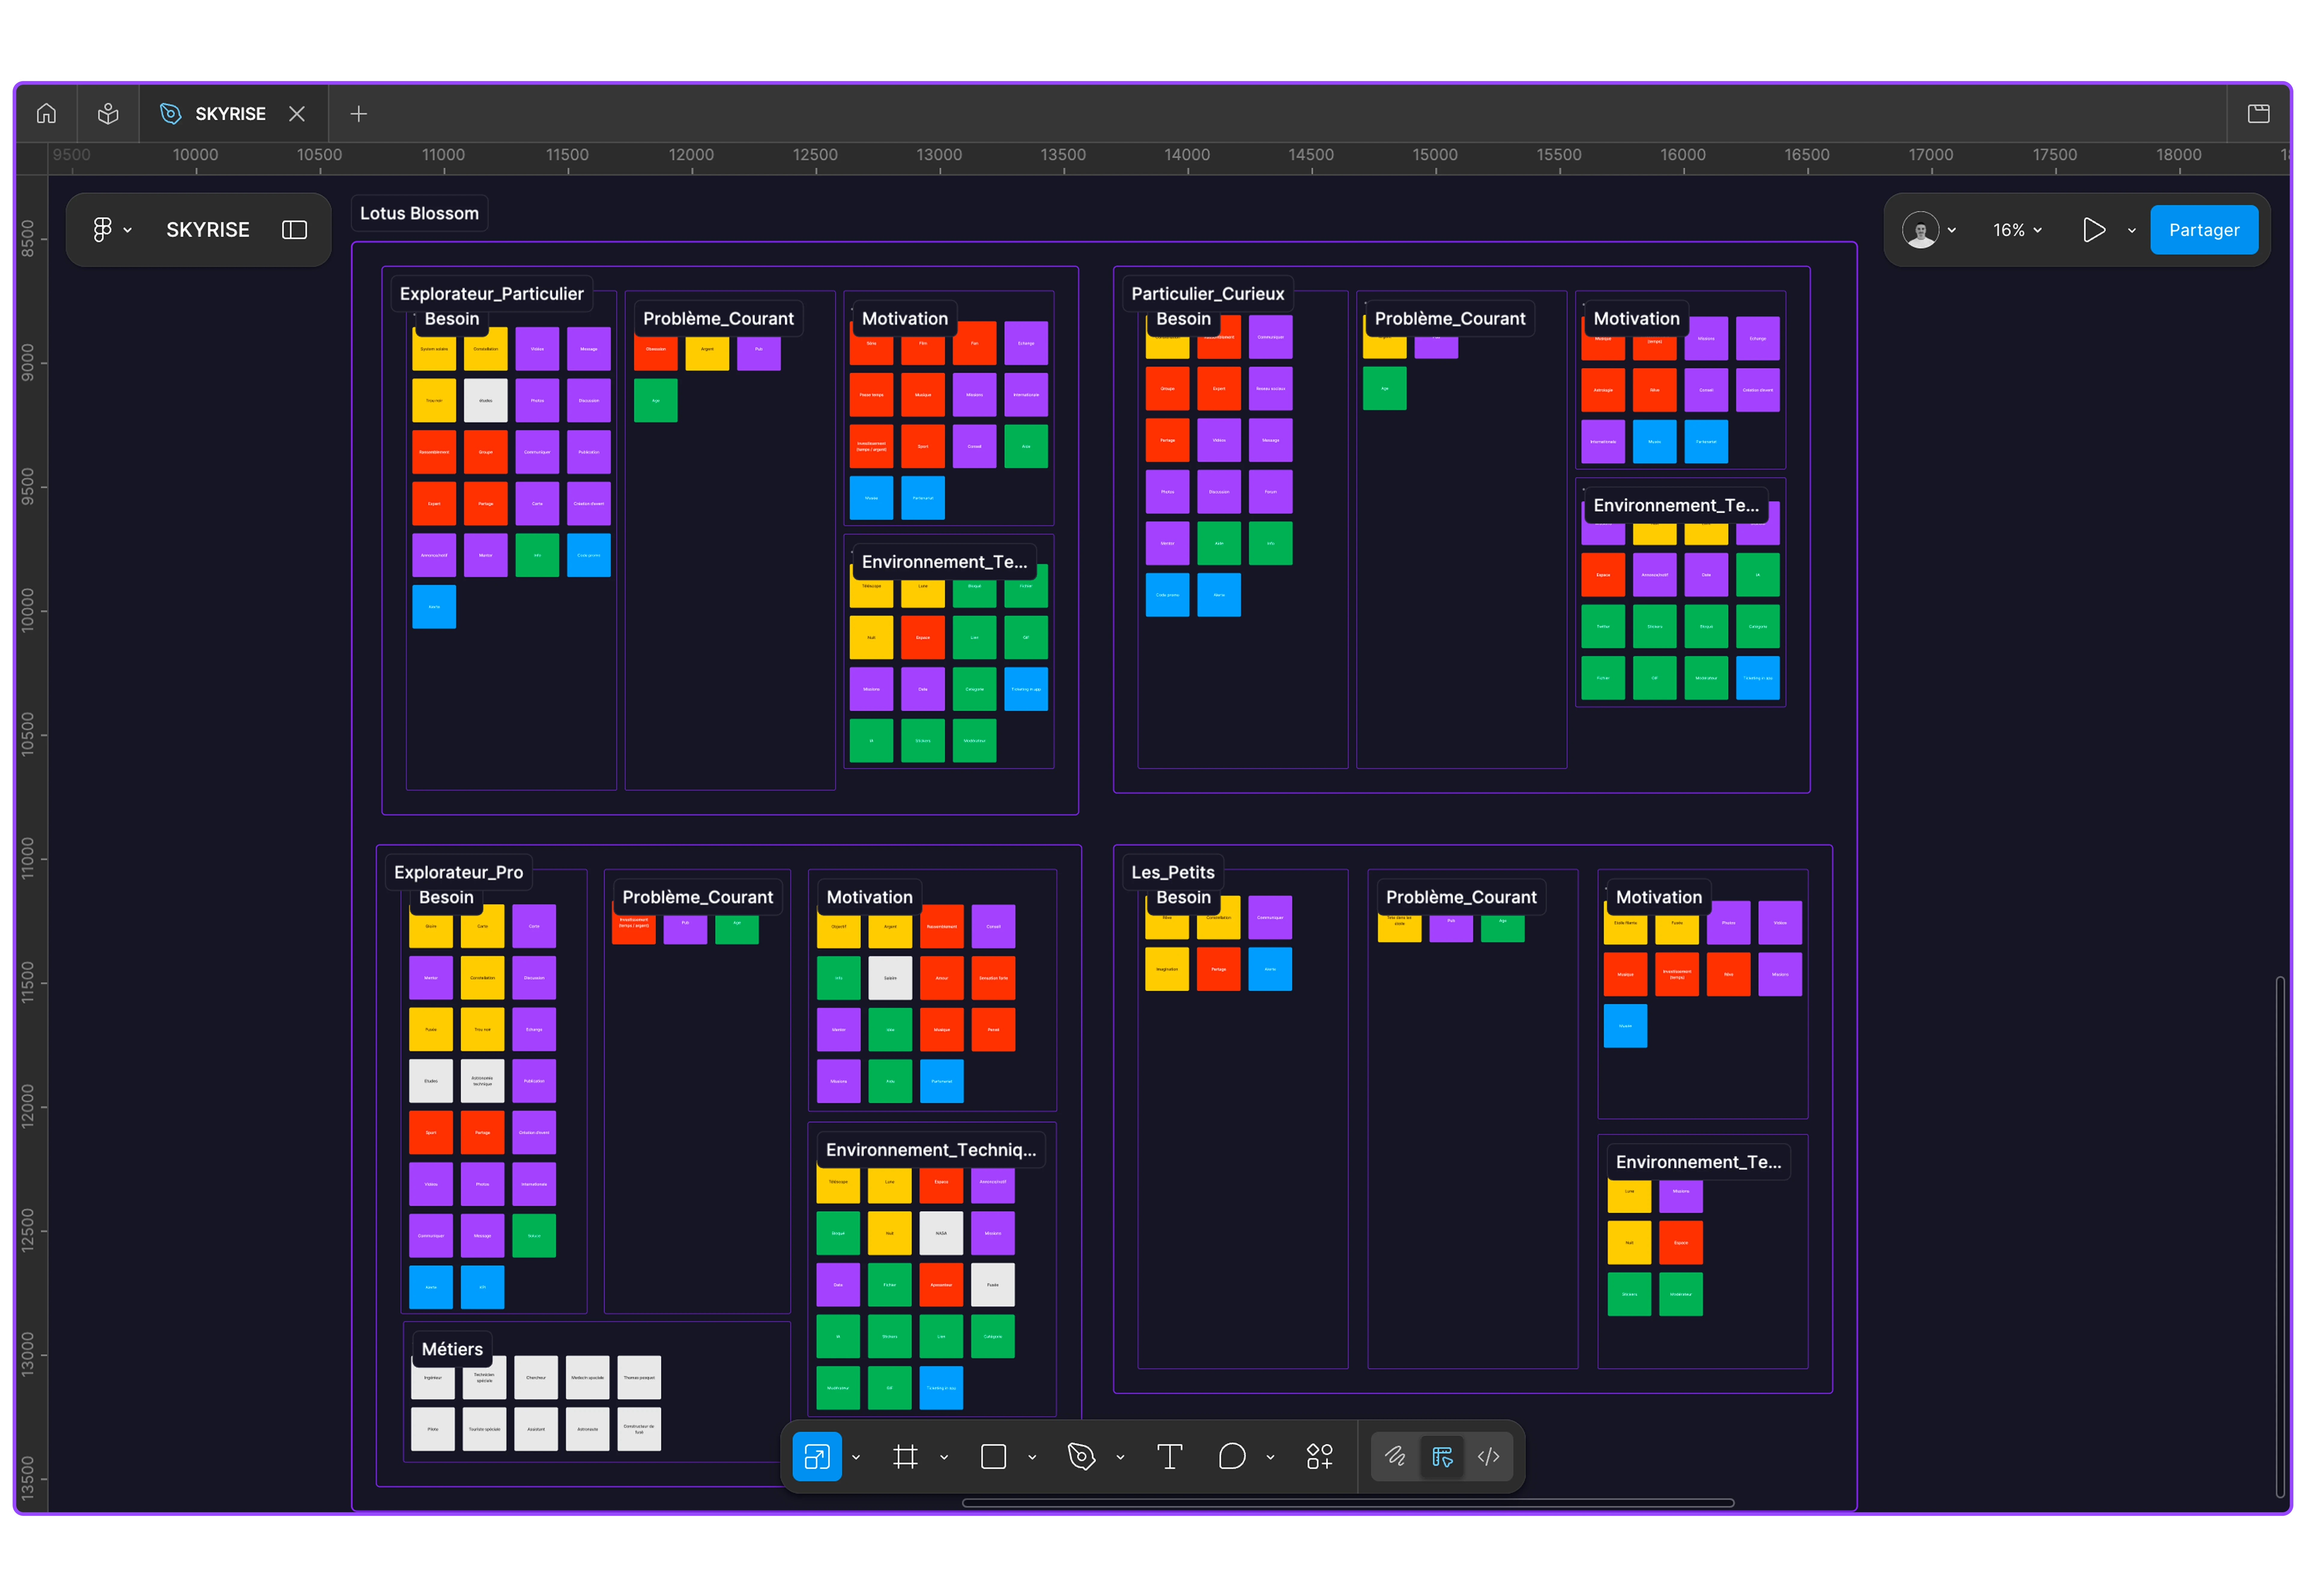Expand the Move tool dropdown chevron

pyautogui.click(x=856, y=1457)
